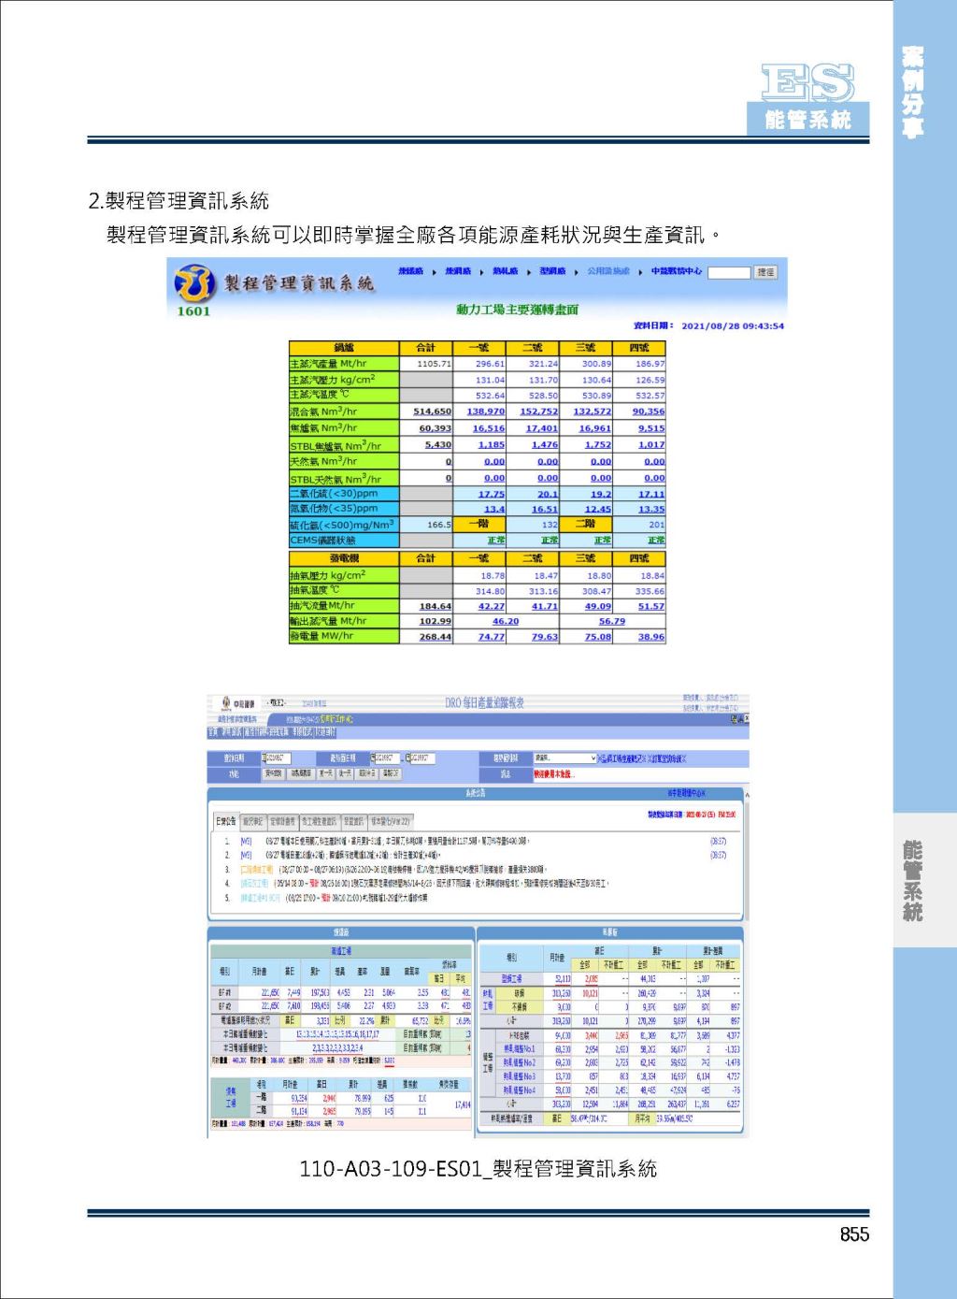Open the nitrogen oxide value 12.45
The height and width of the screenshot is (1299, 957).
pyautogui.click(x=598, y=510)
